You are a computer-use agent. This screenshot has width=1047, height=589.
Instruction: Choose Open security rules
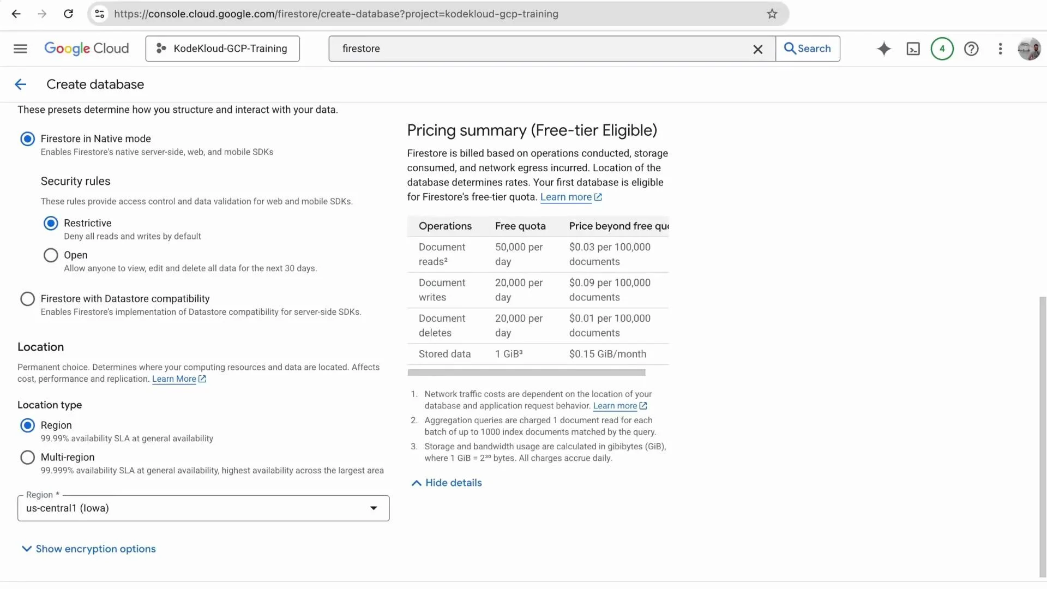[51, 255]
